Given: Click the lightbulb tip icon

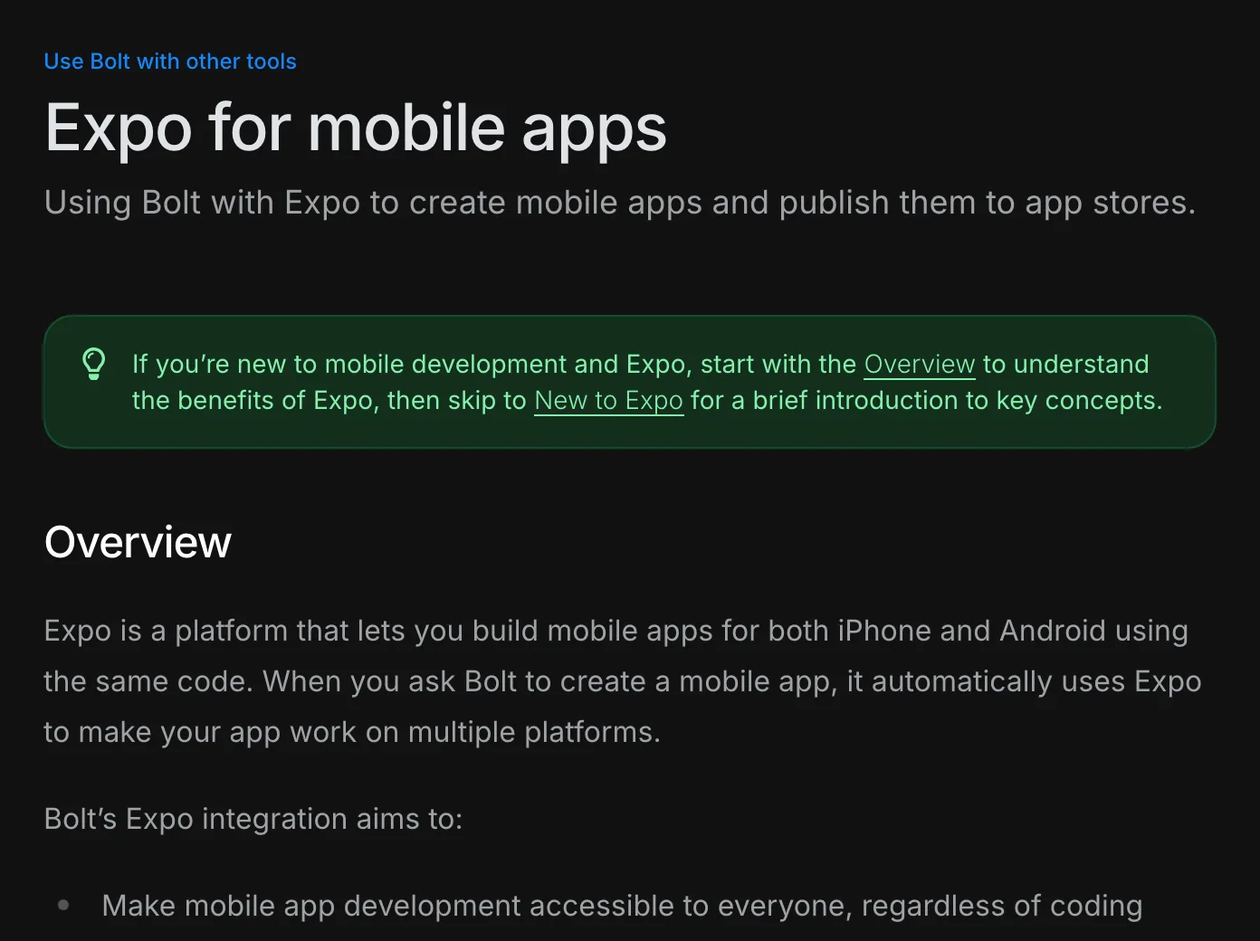Looking at the screenshot, I should [x=93, y=364].
